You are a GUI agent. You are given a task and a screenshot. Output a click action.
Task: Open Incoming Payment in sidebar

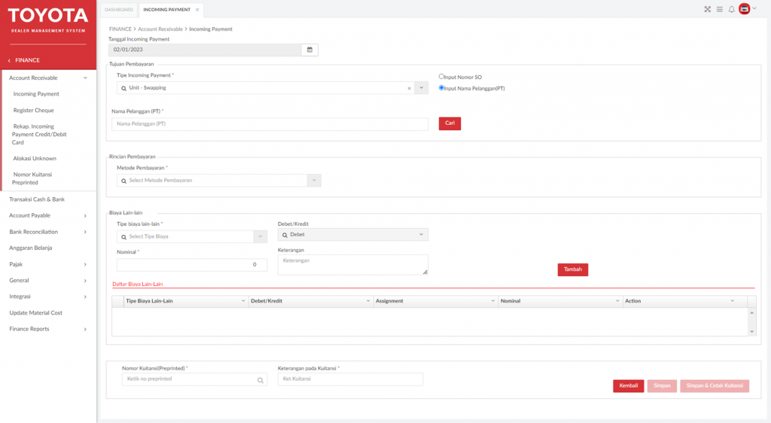36,94
